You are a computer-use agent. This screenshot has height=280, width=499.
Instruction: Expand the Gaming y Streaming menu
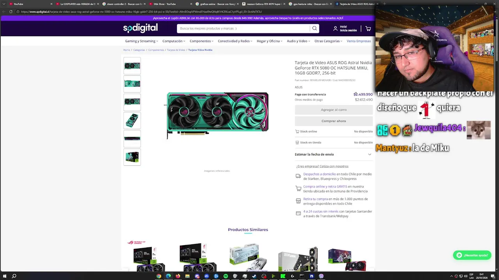click(x=141, y=41)
